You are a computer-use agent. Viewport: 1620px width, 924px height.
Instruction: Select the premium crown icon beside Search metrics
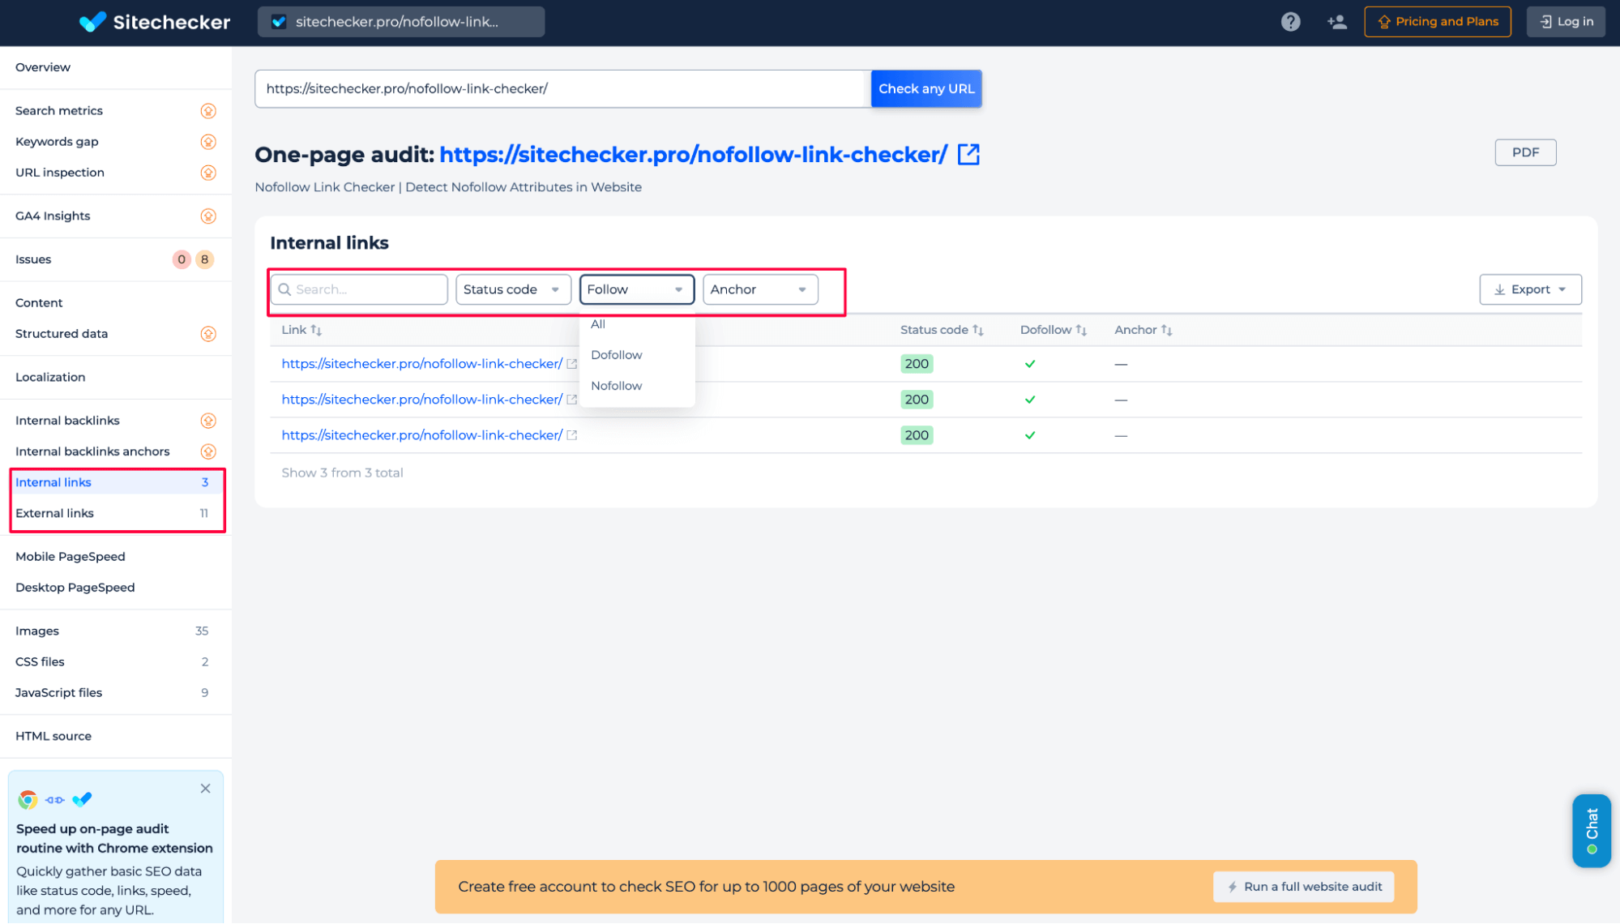[x=208, y=111]
